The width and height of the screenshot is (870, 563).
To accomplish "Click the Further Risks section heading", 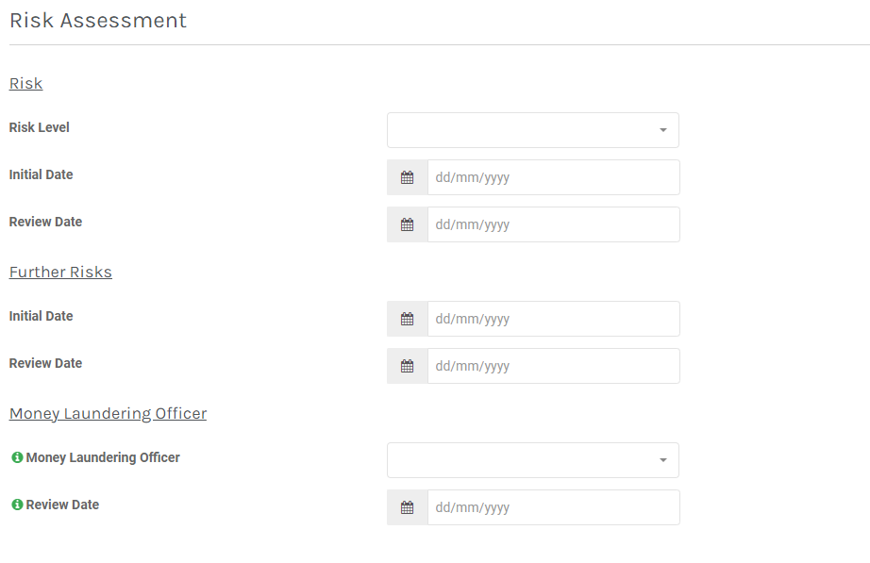I will (x=60, y=272).
